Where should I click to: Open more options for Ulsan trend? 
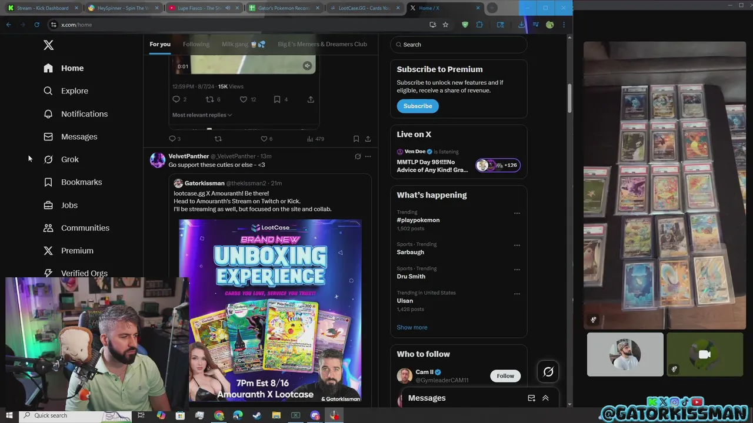(x=517, y=294)
